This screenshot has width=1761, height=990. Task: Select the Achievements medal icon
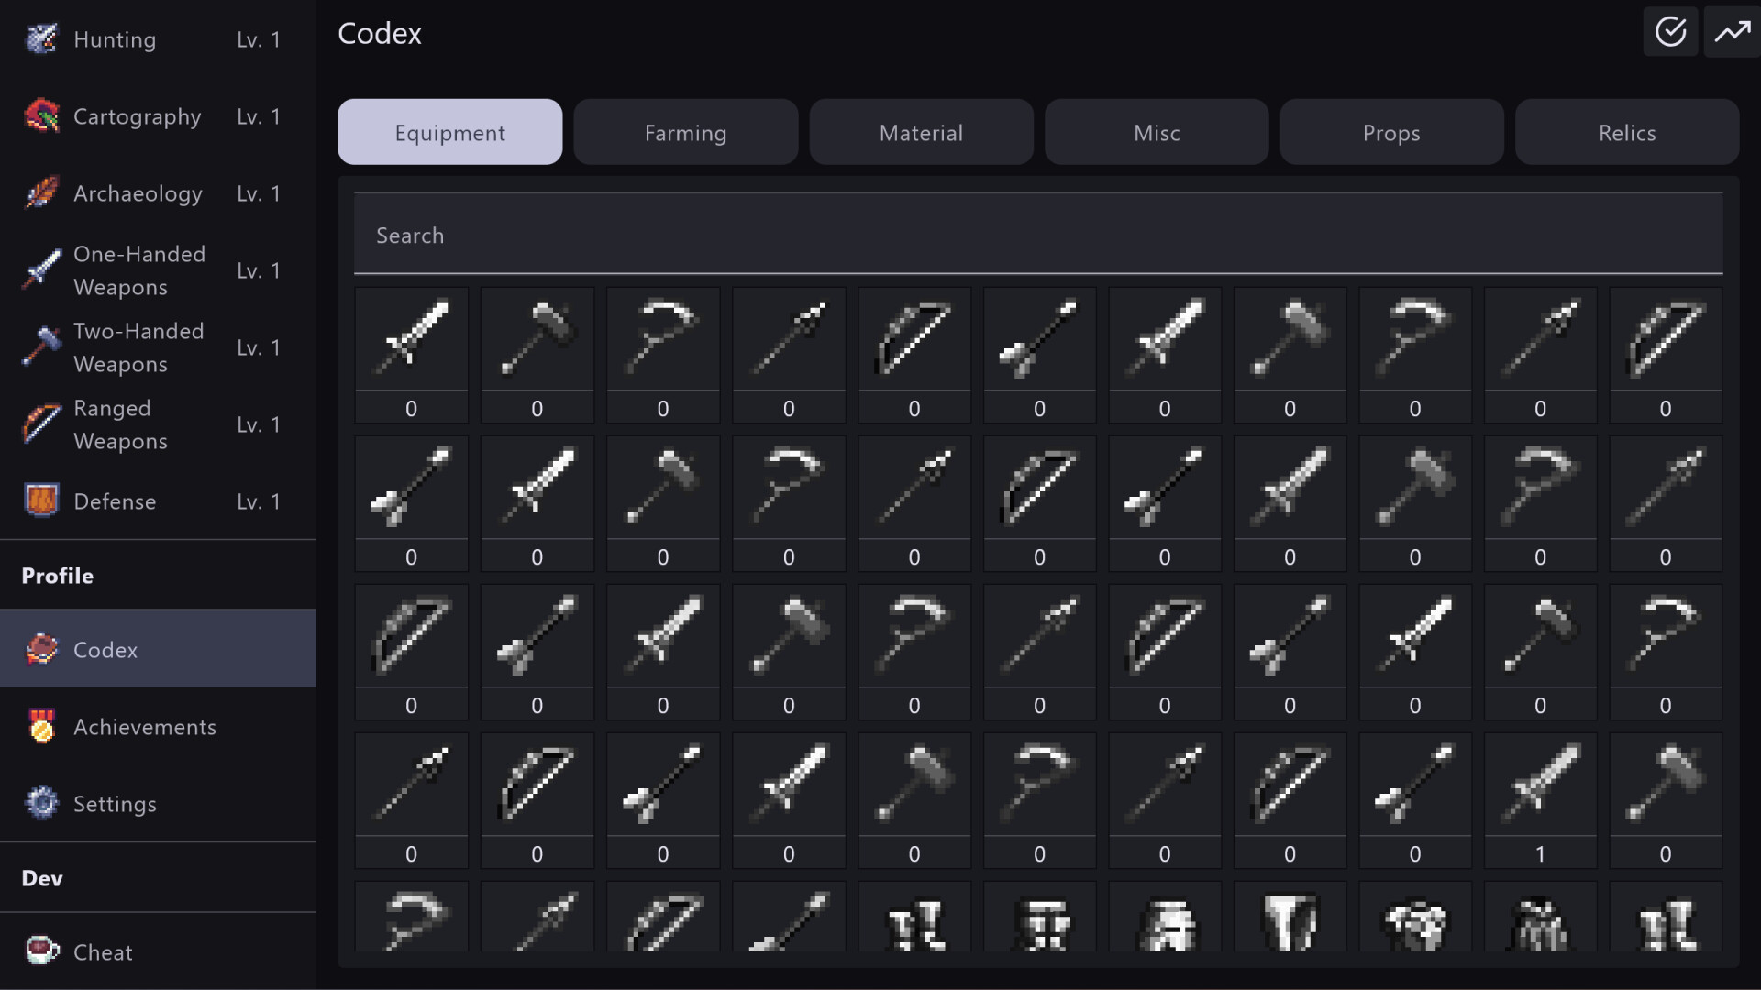click(x=40, y=726)
